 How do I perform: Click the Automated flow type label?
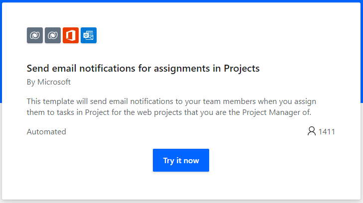46,132
